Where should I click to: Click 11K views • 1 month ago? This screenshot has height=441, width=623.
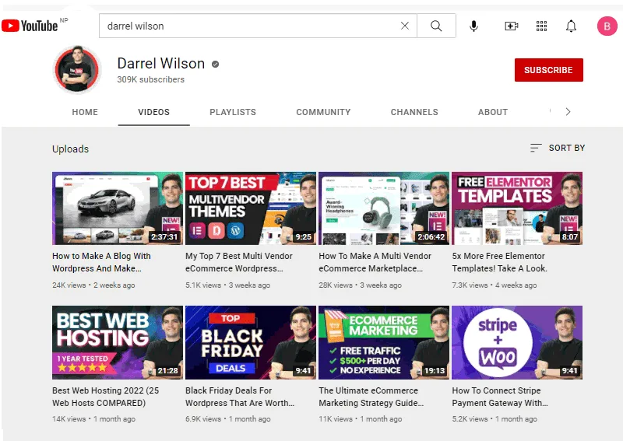tap(360, 418)
